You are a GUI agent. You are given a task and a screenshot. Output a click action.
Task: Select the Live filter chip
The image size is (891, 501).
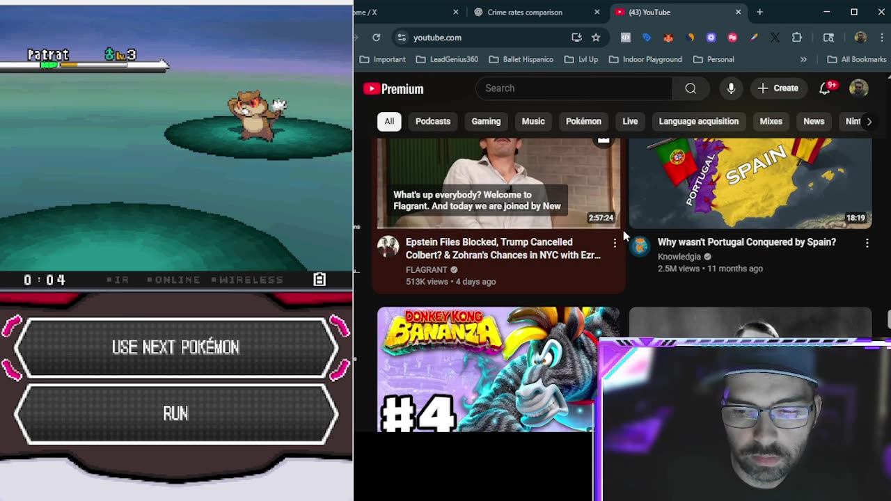point(630,121)
